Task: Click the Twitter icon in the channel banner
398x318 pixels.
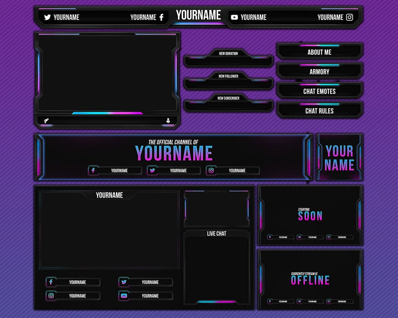Action: coord(152,171)
